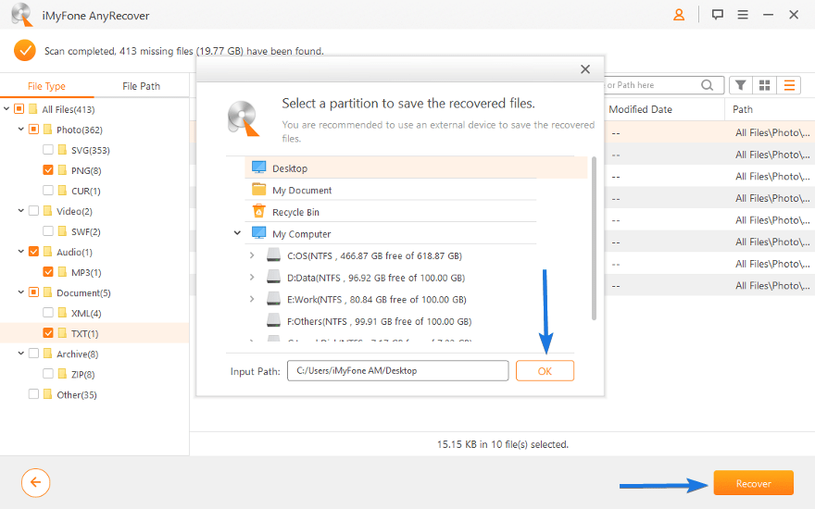The image size is (815, 509).
Task: Switch to the File Type tab
Action: coord(47,86)
